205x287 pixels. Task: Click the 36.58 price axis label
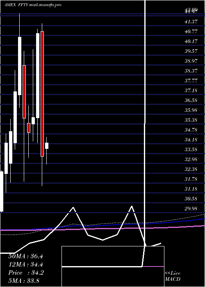[x=191, y=100]
